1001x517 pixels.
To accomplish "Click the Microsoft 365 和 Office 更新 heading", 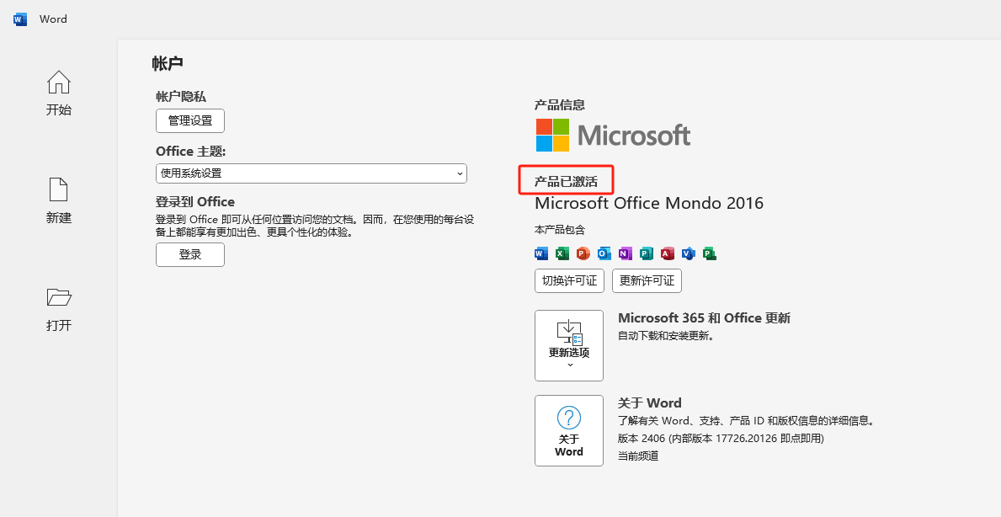I will point(704,317).
